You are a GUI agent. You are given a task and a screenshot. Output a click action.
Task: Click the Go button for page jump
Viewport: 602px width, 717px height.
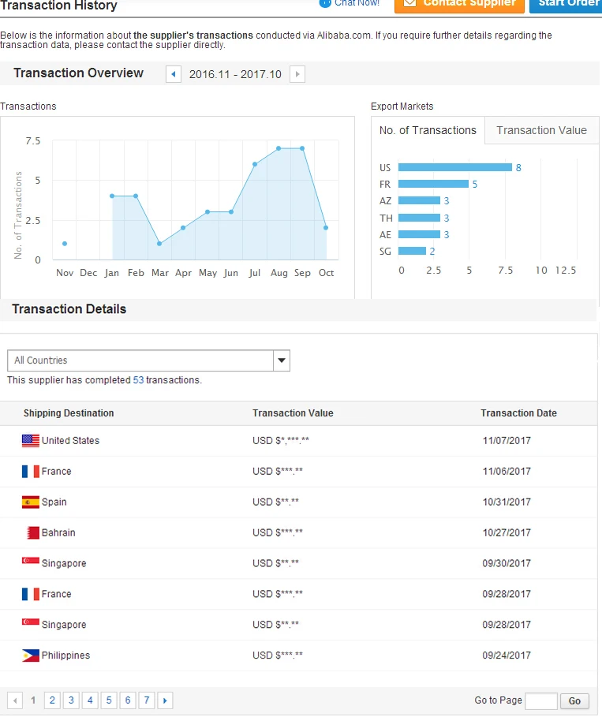click(x=574, y=701)
